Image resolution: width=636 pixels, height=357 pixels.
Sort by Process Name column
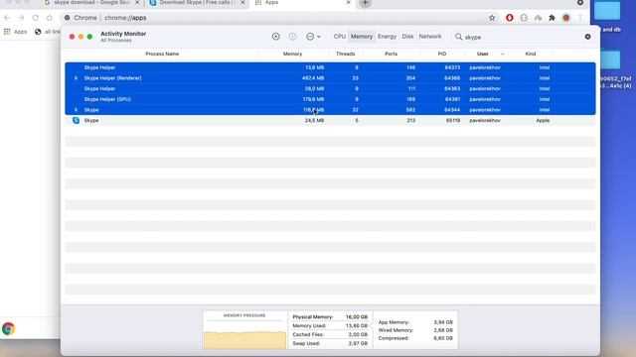click(x=162, y=54)
